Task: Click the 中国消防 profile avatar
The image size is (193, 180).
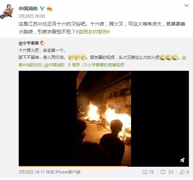Action: click(x=7, y=11)
